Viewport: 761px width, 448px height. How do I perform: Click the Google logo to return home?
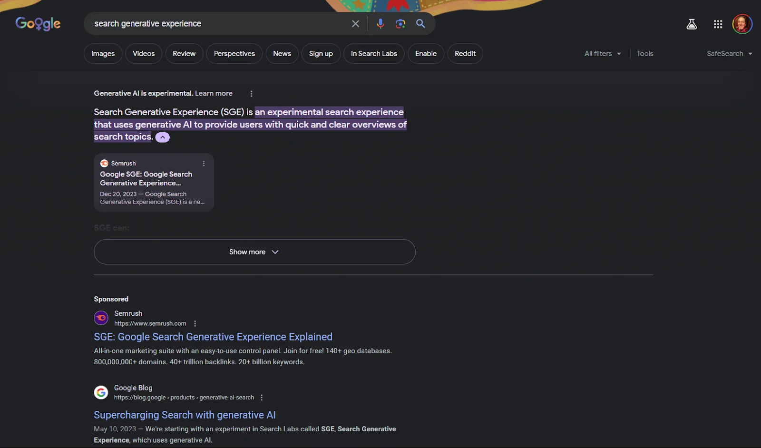[x=38, y=23]
